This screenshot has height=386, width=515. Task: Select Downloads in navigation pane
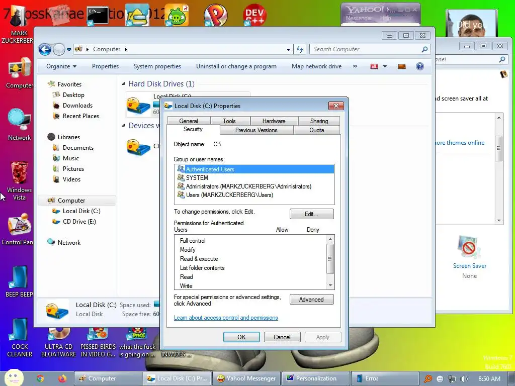pyautogui.click(x=77, y=106)
